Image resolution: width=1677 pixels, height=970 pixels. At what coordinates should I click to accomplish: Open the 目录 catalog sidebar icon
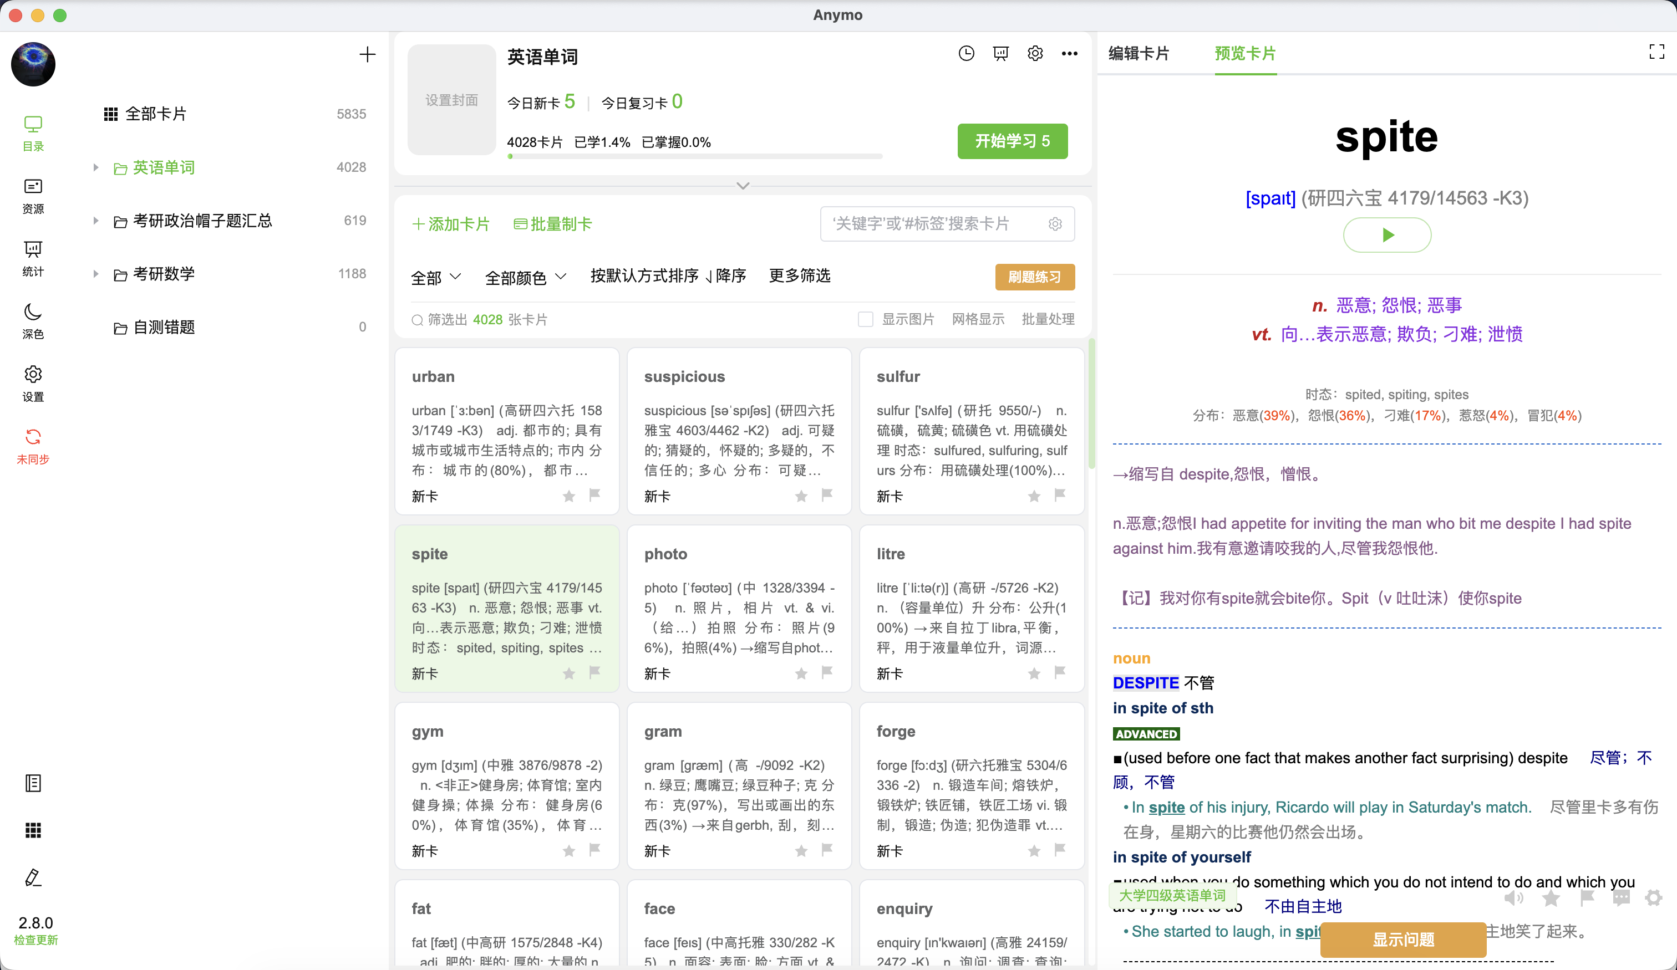33,132
